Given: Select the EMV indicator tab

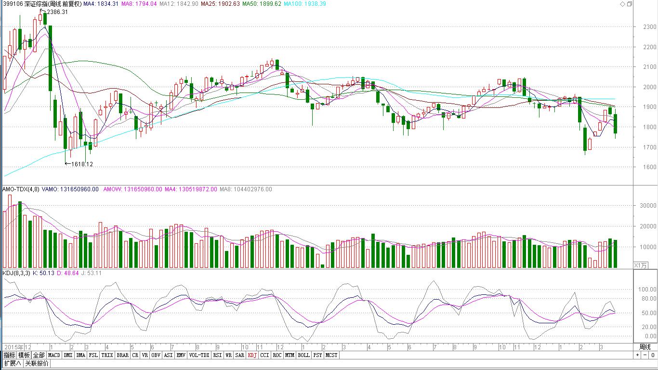Looking at the screenshot, I should point(181,356).
